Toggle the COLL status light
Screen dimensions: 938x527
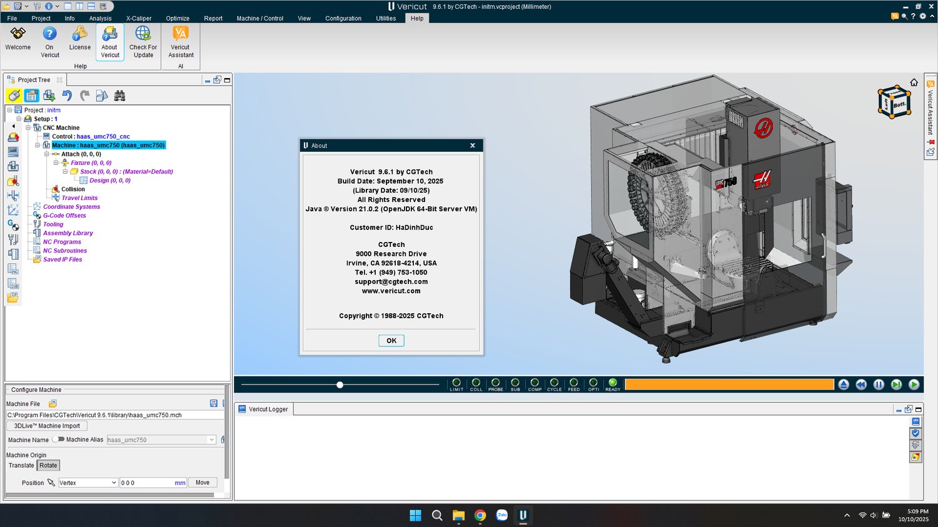tap(476, 383)
